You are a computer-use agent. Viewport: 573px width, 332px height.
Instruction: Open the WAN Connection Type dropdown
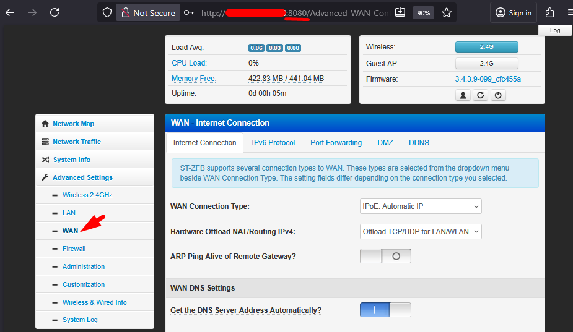421,206
